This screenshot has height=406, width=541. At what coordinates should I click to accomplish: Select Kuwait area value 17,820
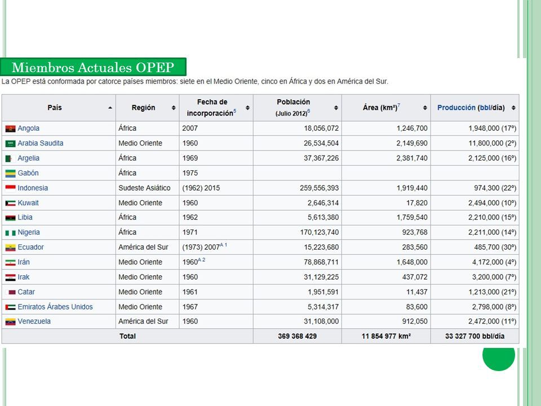point(417,203)
